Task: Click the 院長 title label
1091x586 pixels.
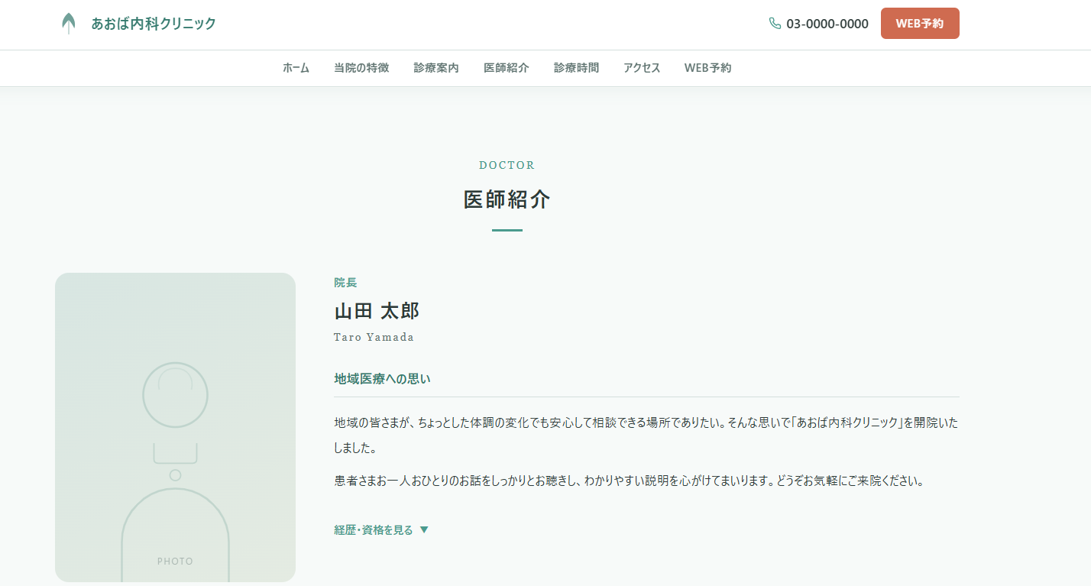Action: pos(345,283)
